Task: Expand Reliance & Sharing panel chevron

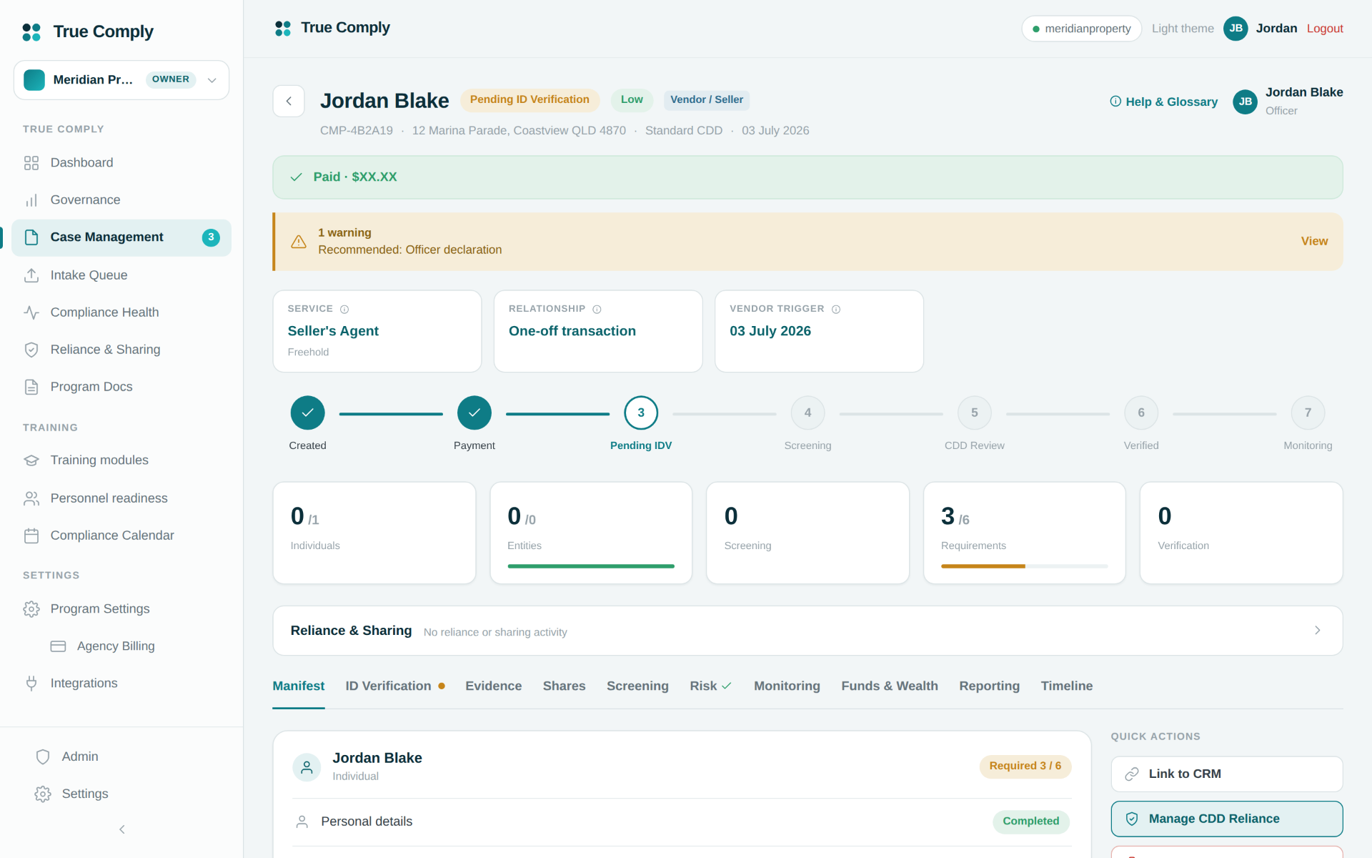Action: click(1318, 631)
